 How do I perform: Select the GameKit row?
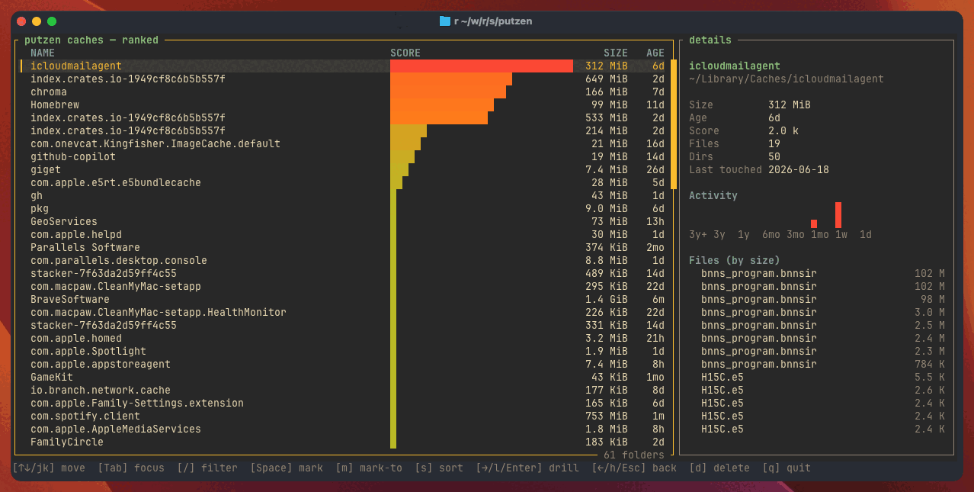344,378
